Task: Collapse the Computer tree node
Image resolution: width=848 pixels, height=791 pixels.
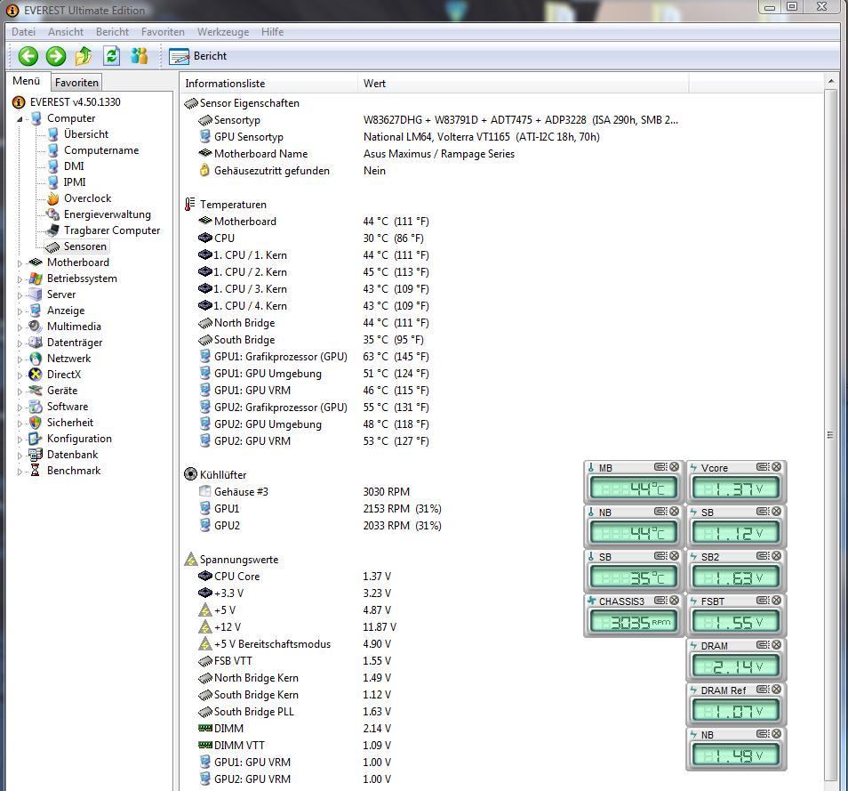Action: (x=20, y=118)
